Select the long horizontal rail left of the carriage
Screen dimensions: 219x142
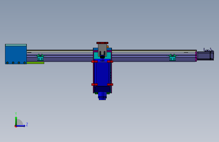coord(60,56)
